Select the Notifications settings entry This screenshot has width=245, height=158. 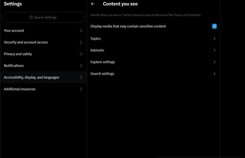43,66
